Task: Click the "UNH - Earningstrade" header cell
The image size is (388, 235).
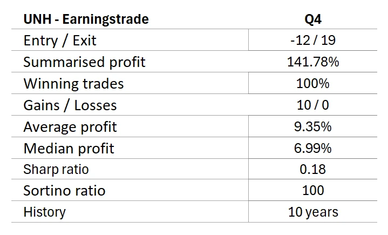Action: point(86,20)
